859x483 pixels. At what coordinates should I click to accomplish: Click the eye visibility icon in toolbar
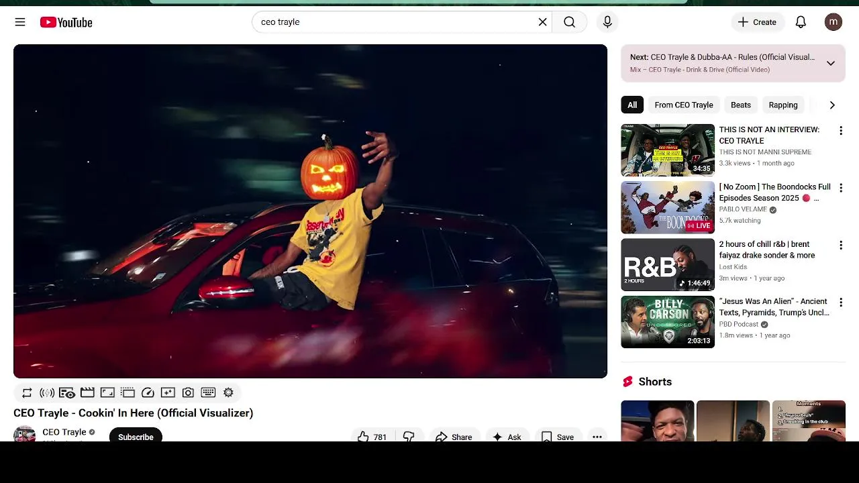(x=67, y=392)
